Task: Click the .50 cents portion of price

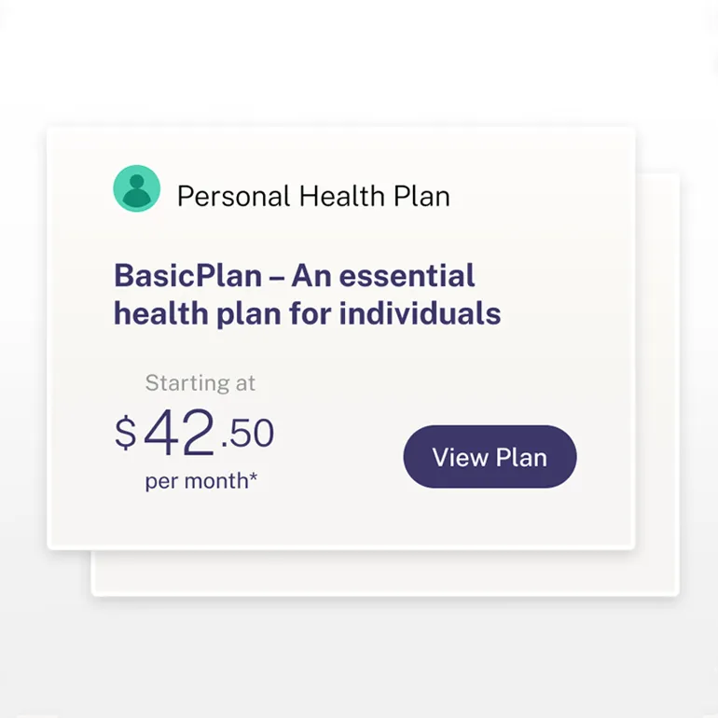Action: (x=247, y=434)
